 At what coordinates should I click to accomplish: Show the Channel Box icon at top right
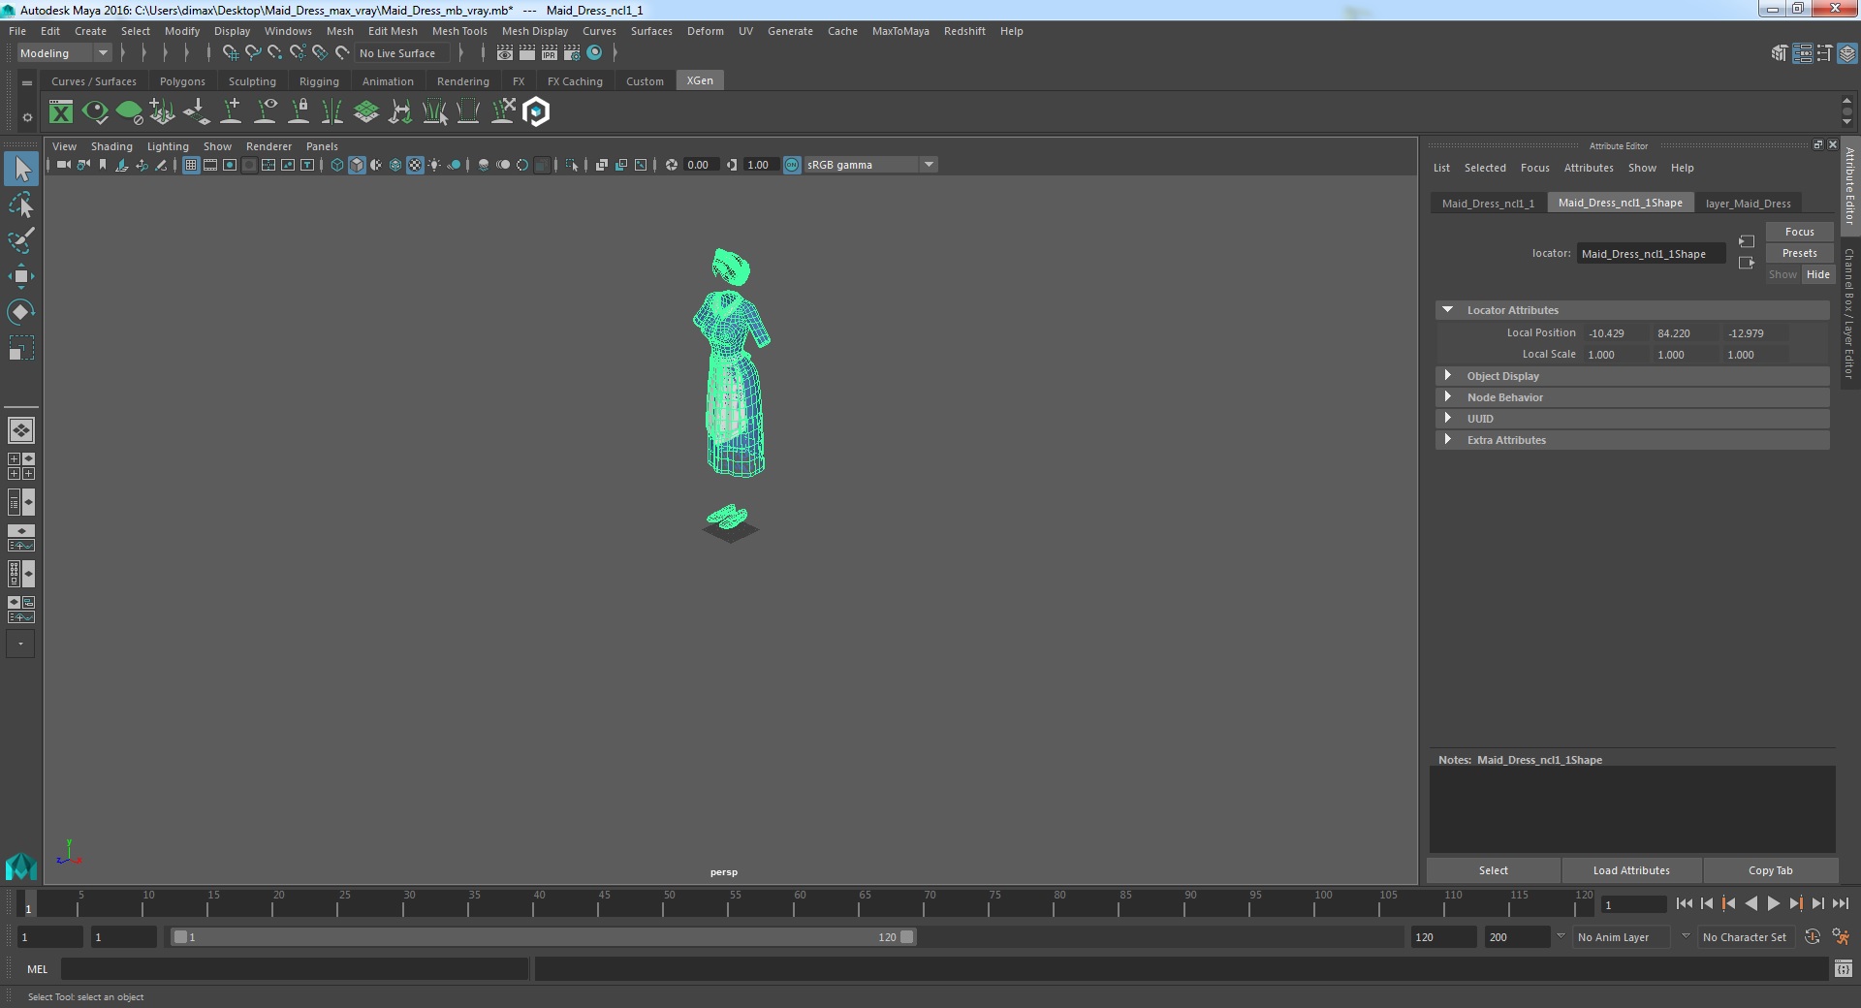(1847, 53)
